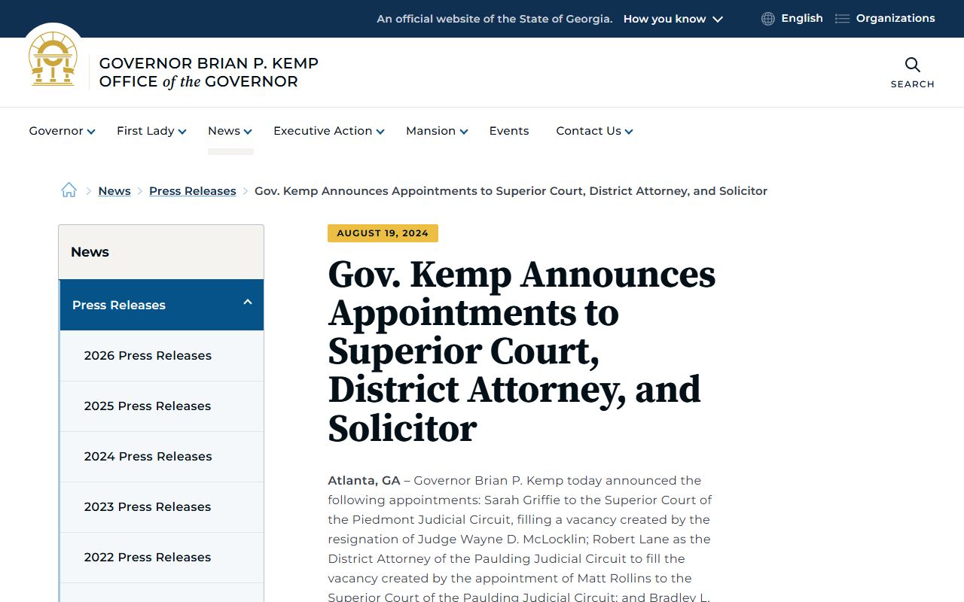Click the globe language icon
Screen dimensions: 964x602
(x=767, y=19)
